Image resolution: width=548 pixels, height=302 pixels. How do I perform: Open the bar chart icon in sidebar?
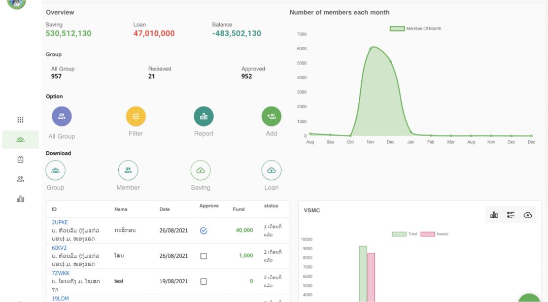tap(21, 199)
